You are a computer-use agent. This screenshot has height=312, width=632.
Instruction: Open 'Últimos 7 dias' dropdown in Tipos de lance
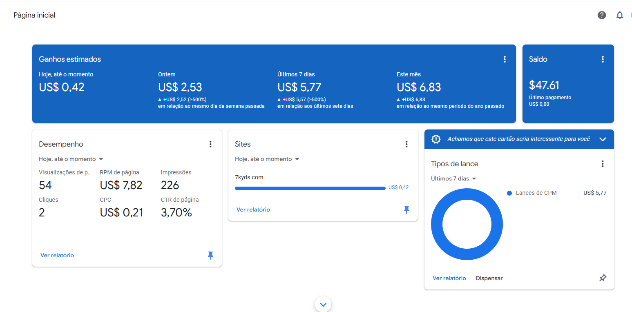point(454,178)
